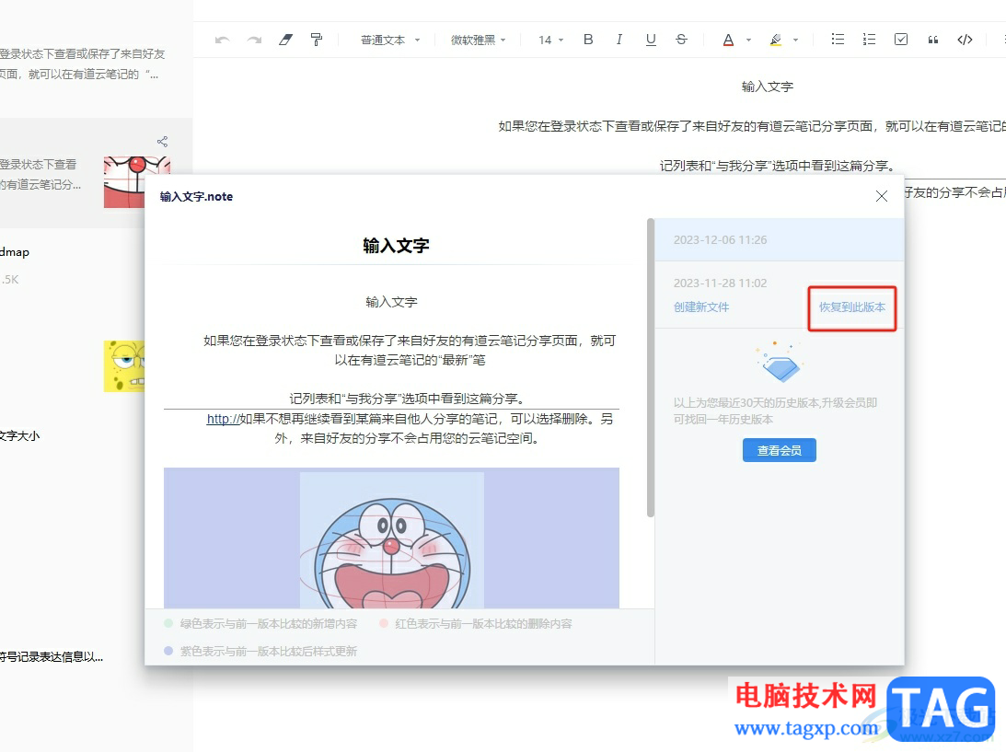
Task: Close the 输入文字.note history dialog
Action: pos(882,196)
